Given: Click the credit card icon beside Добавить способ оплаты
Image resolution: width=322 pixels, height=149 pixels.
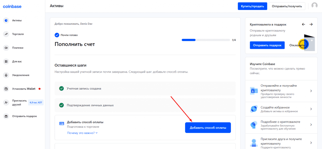Looking at the screenshot, I should pos(61,123).
